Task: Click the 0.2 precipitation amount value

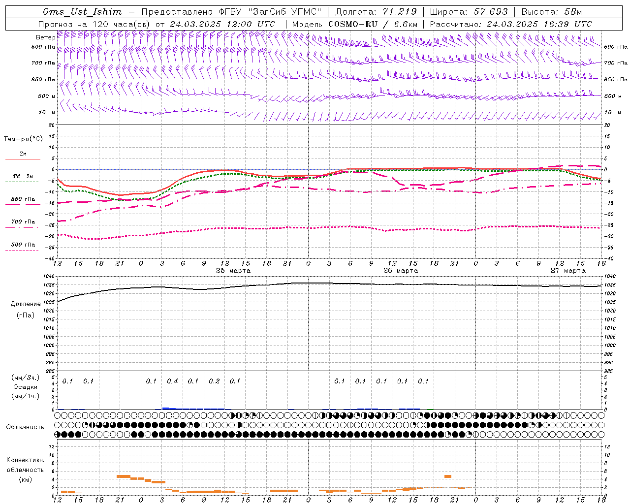Action: pyautogui.click(x=214, y=381)
